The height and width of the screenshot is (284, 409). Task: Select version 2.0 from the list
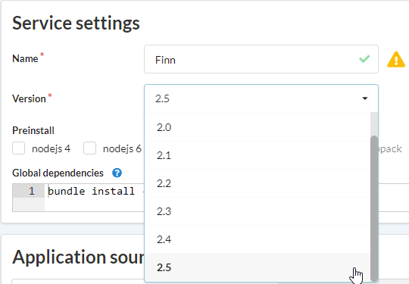(258, 127)
